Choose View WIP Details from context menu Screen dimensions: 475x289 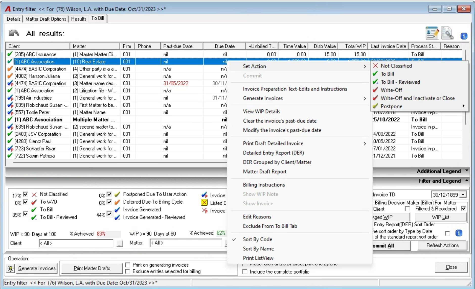click(x=261, y=111)
